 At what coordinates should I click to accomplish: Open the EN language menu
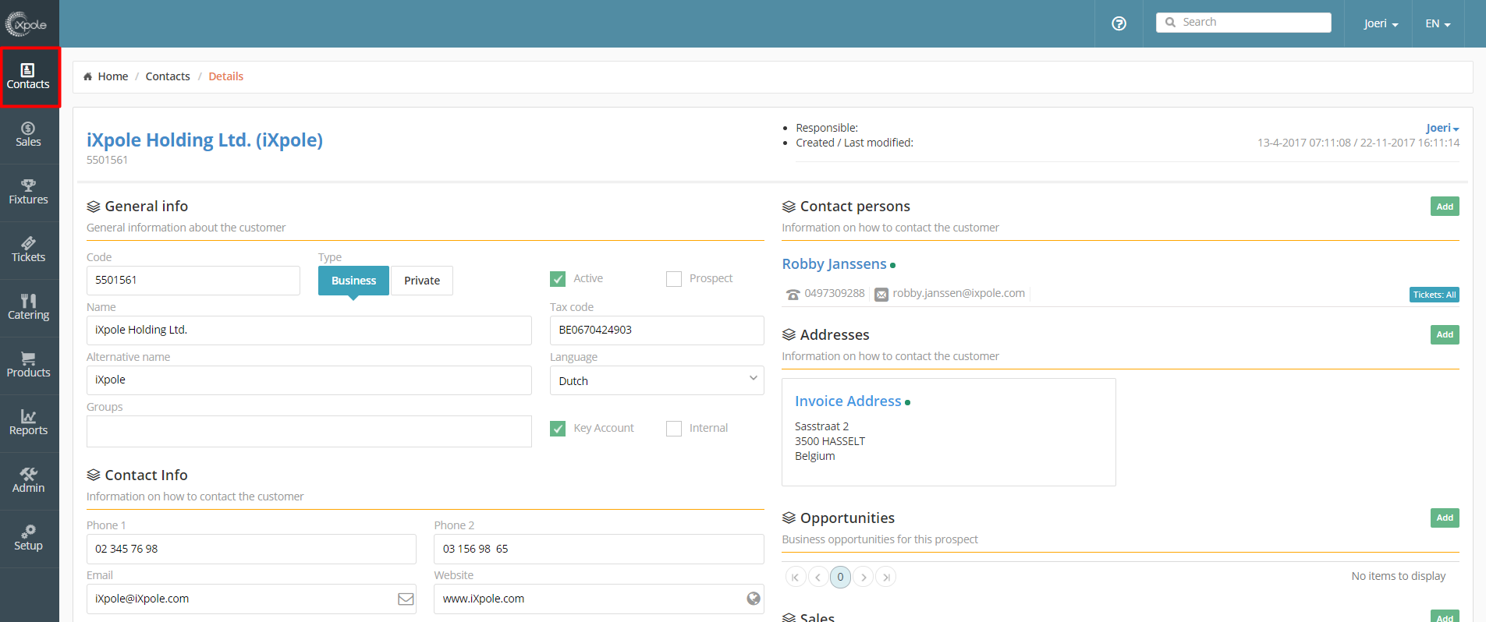coord(1438,23)
